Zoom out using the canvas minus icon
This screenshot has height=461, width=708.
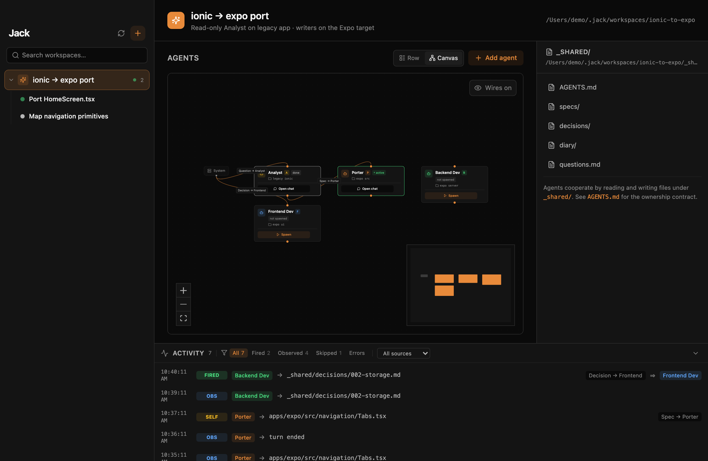(x=183, y=304)
